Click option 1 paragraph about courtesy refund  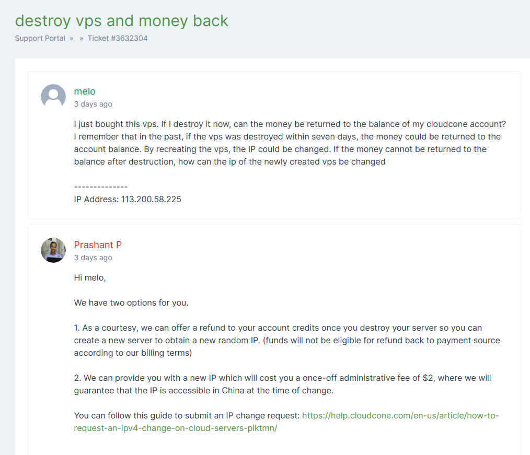(x=287, y=340)
